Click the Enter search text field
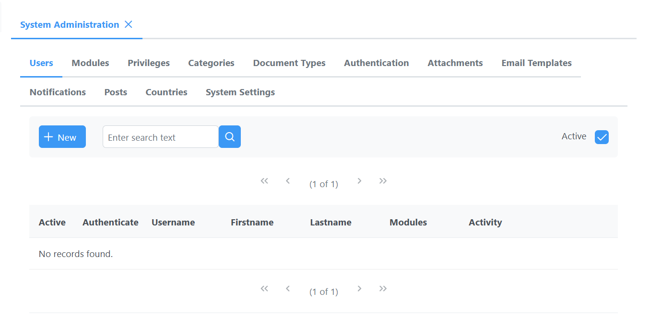 pyautogui.click(x=160, y=136)
